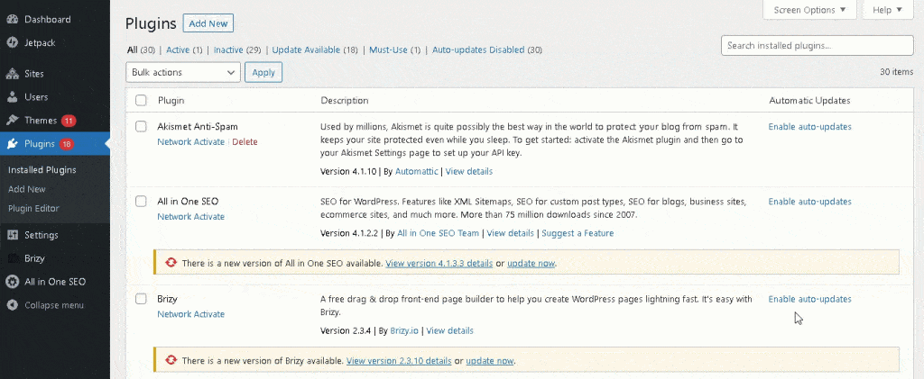Screen dimensions: 924x379
Task: Click the Collapse menu arrow icon
Action: click(13, 305)
